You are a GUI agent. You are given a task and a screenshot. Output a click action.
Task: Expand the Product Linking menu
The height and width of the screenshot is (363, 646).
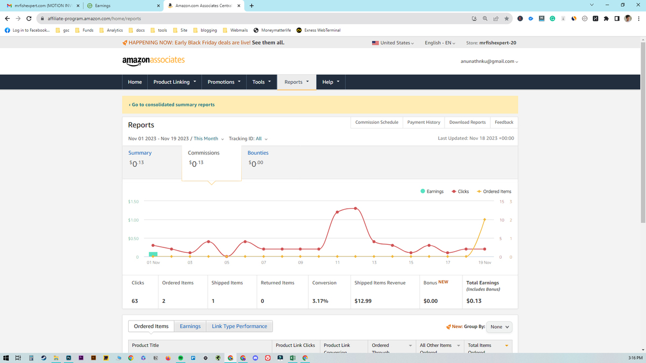[174, 82]
